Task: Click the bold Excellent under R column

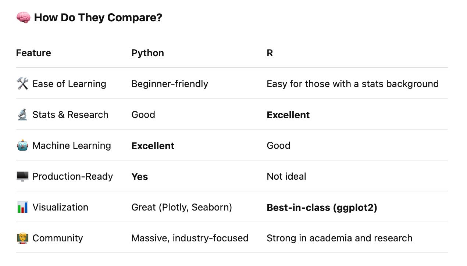Action: (288, 115)
